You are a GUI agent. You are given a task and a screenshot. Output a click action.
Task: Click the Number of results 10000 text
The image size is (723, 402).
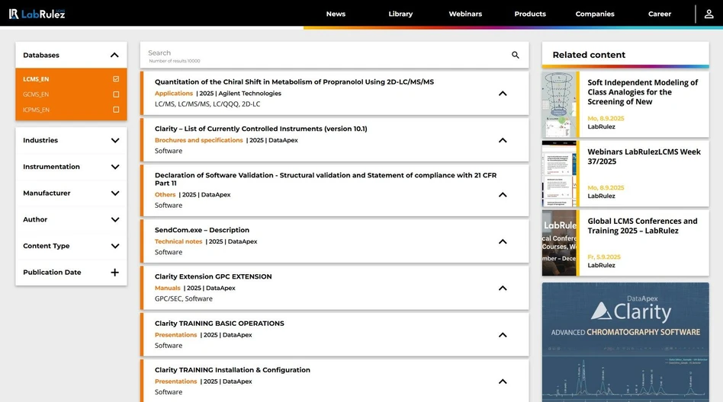click(x=175, y=61)
